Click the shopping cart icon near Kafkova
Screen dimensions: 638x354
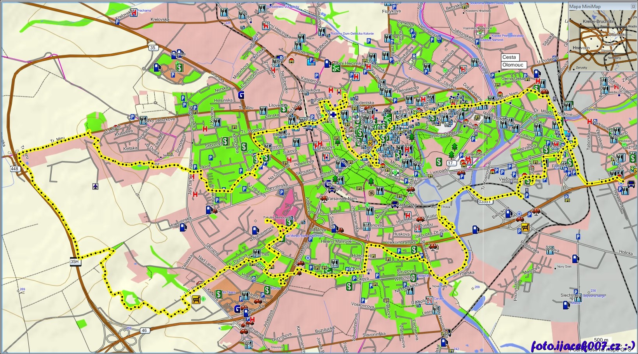coord(196,300)
